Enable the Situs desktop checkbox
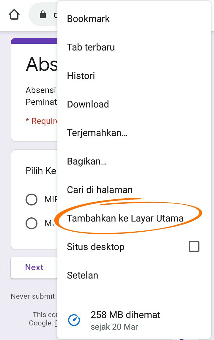The height and width of the screenshot is (340, 214). (194, 246)
